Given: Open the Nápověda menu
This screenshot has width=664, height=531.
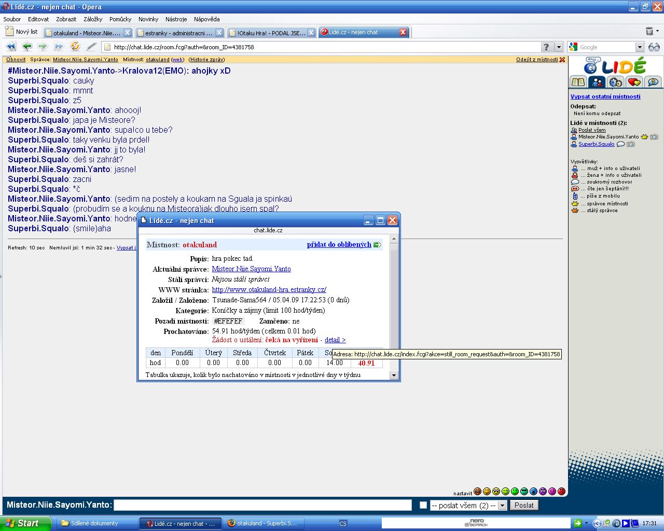Looking at the screenshot, I should tap(206, 19).
